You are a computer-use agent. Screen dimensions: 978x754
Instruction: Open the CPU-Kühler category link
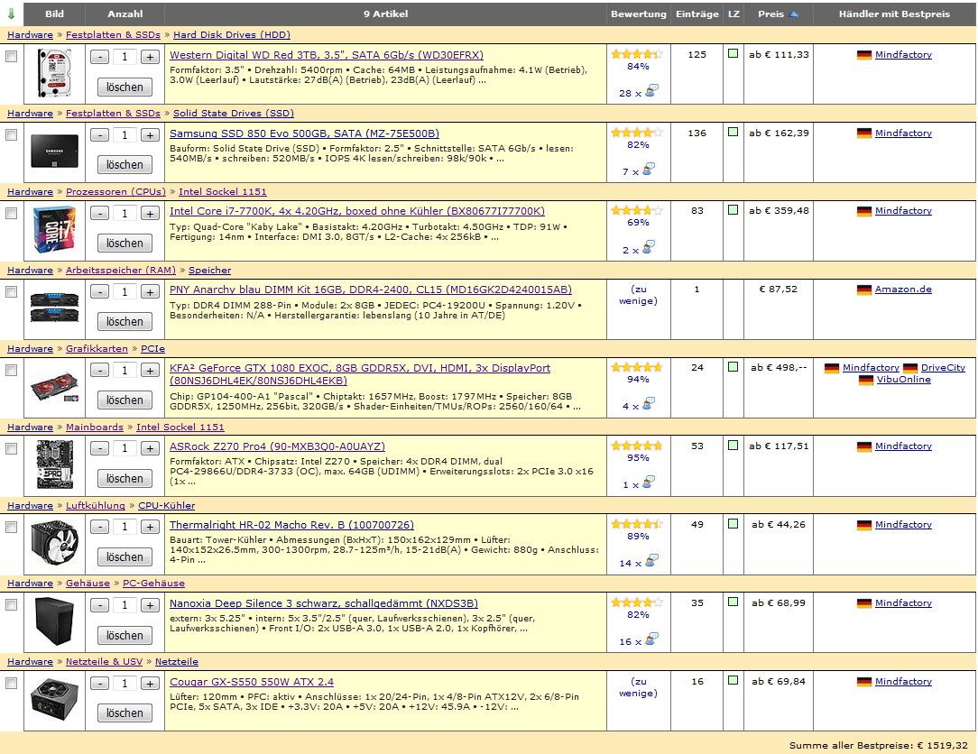coord(167,506)
